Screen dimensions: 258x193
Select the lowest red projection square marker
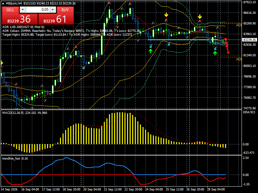[228, 52]
